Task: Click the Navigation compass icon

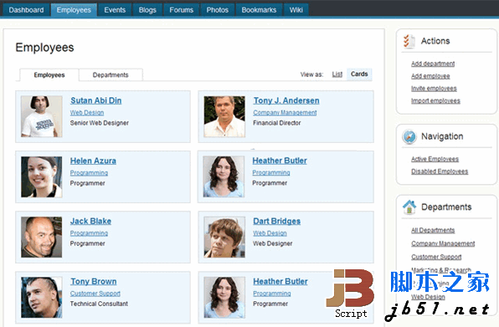Action: point(409,136)
